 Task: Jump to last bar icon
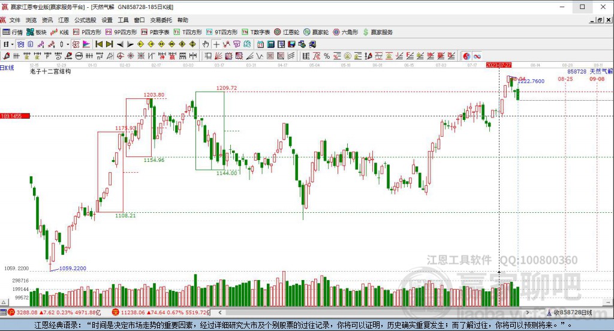pyautogui.click(x=109, y=44)
